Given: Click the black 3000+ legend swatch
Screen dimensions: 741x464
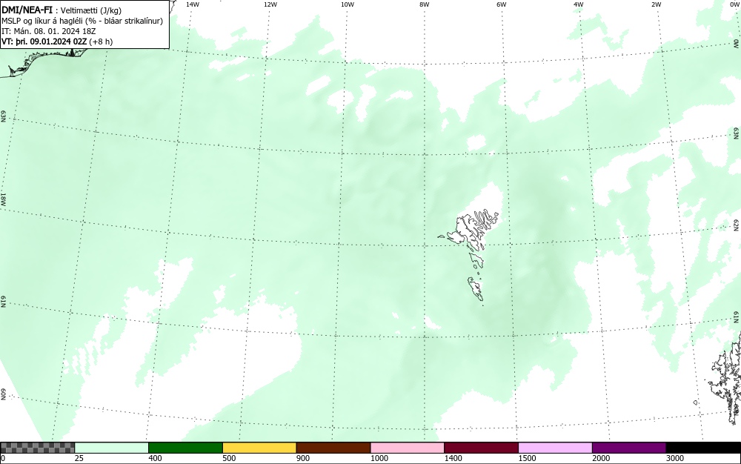Looking at the screenshot, I should pyautogui.click(x=703, y=448).
